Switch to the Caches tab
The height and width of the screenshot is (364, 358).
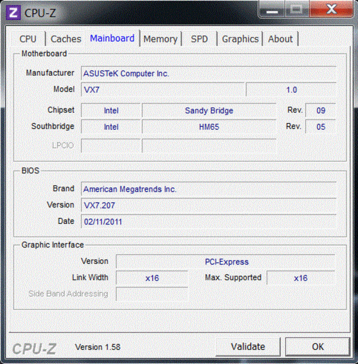(x=66, y=39)
